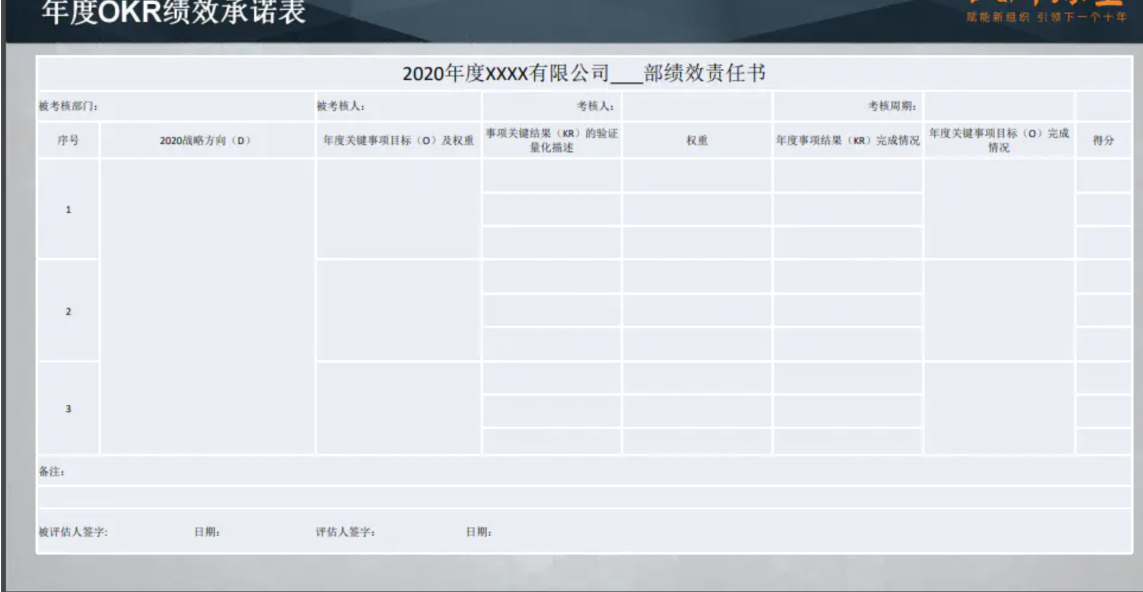
Task: Select the 考核周期 label cell
Action: (x=847, y=106)
